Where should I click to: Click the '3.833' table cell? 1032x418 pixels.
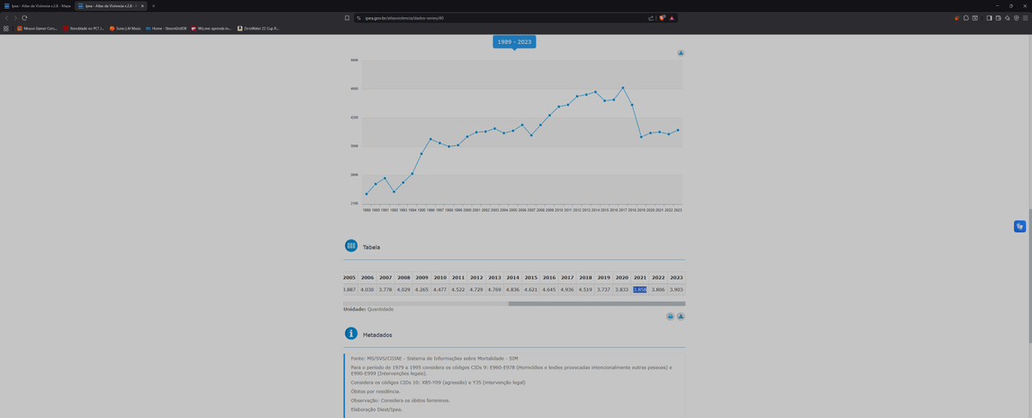[622, 290]
